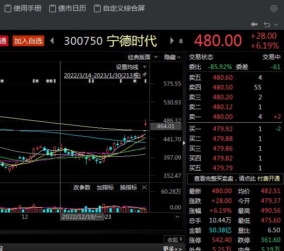Select stock name 宁德时代

tap(132, 41)
